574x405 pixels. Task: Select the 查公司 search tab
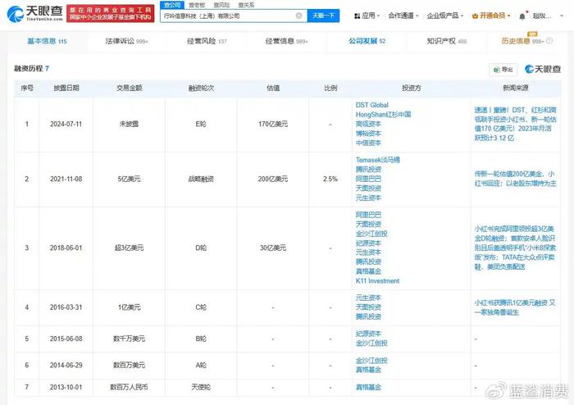172,5
